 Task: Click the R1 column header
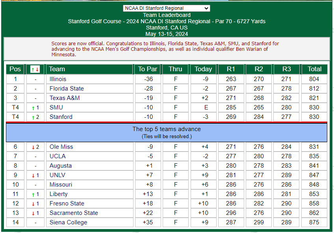(231, 69)
